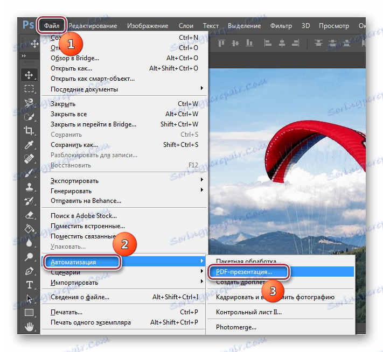Select the Healing Brush tool
The width and height of the screenshot is (383, 352).
tap(29, 159)
